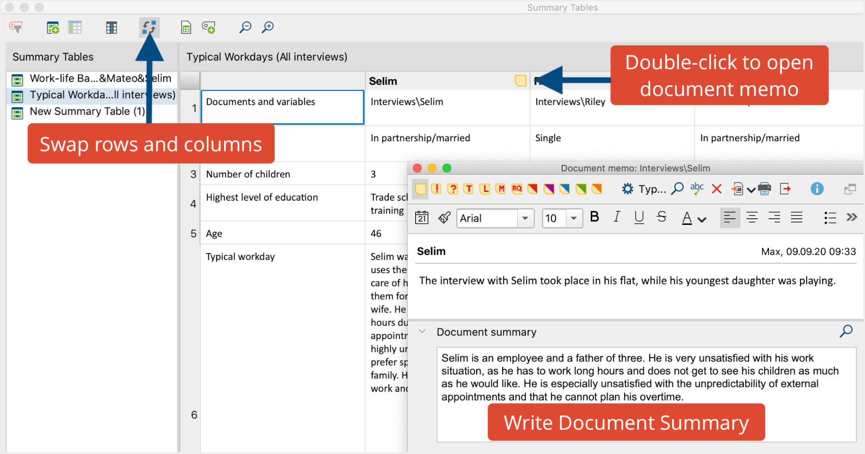Viewport: 865px width, 454px height.
Task: Undock the memo window
Action: coord(850,189)
